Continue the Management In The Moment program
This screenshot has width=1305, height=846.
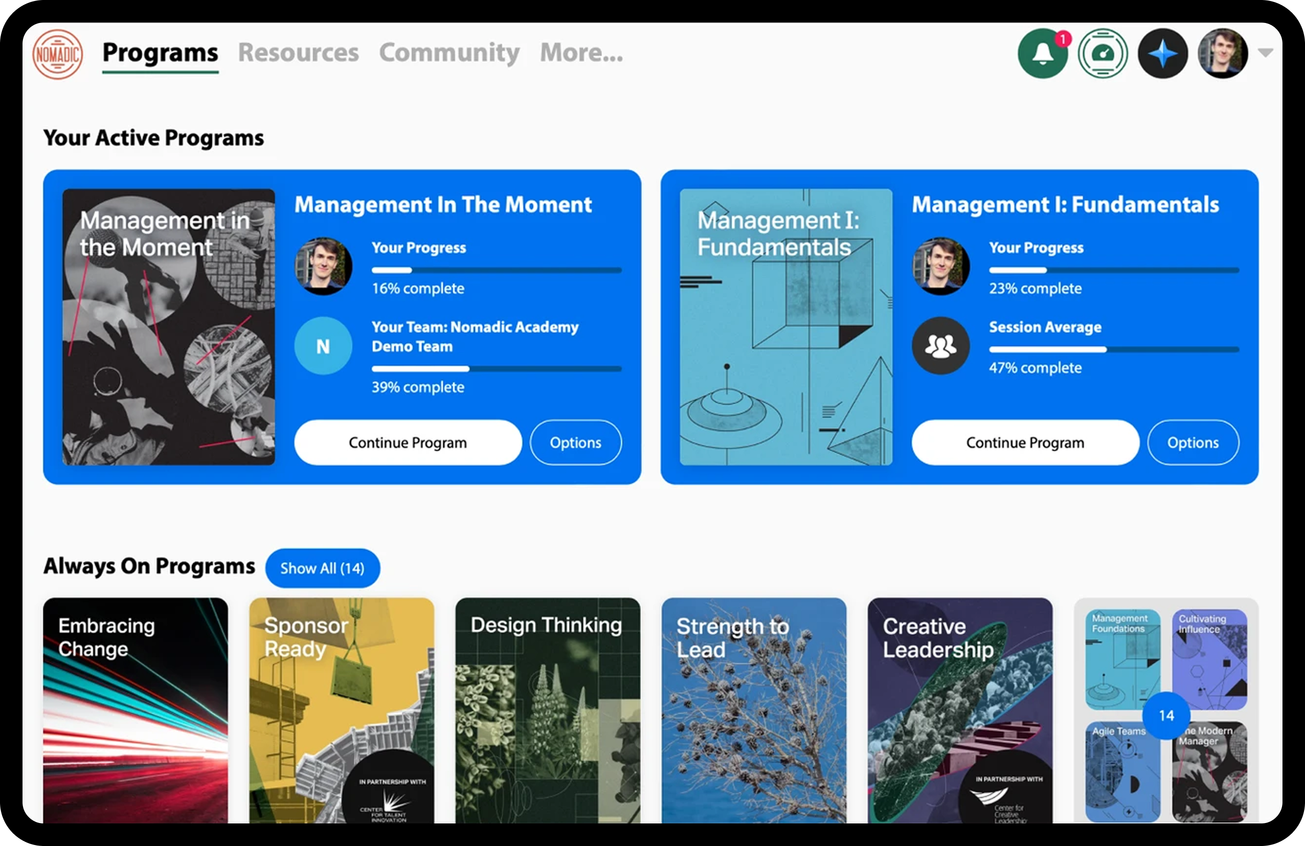[407, 443]
